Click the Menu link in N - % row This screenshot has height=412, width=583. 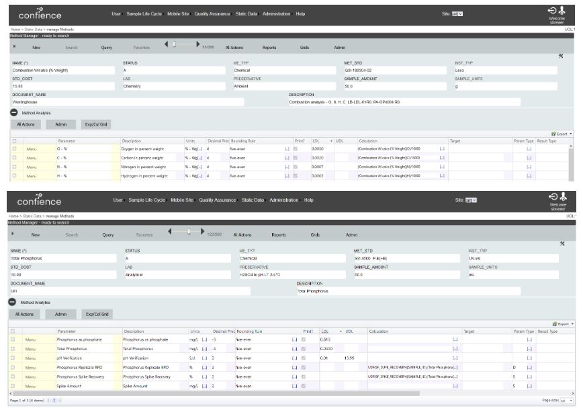coord(31,166)
